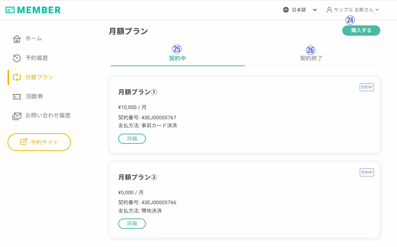Switch to the 契約終了 tab

pos(311,58)
